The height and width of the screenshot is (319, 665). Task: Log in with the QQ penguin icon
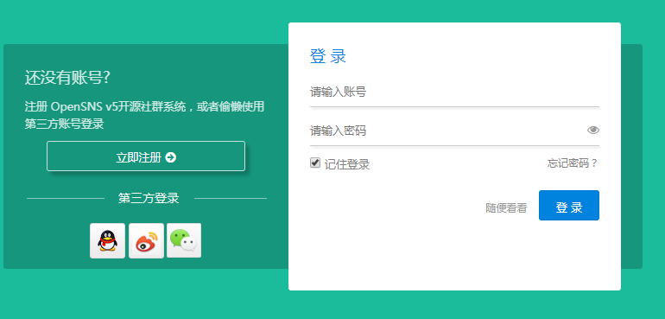(107, 240)
